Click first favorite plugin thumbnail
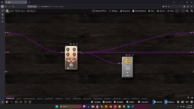Image resolution: width=194 pixels, height=109 pixels. [7, 102]
